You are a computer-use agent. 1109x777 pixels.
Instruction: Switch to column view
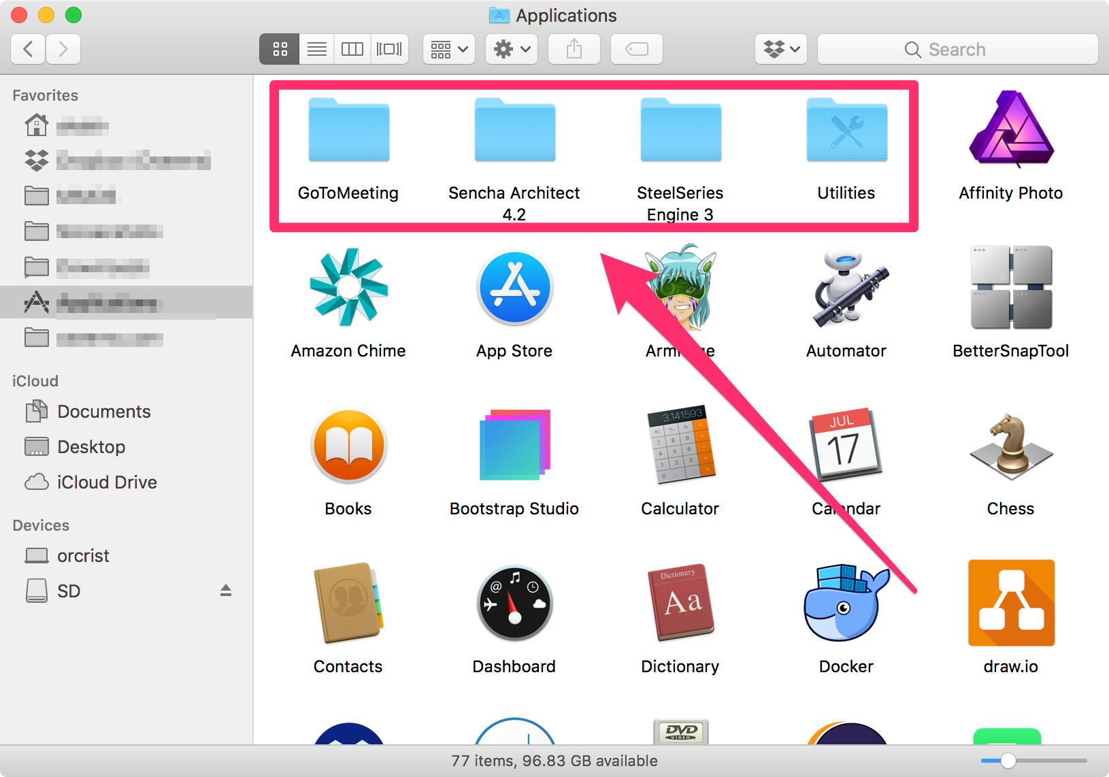[352, 48]
